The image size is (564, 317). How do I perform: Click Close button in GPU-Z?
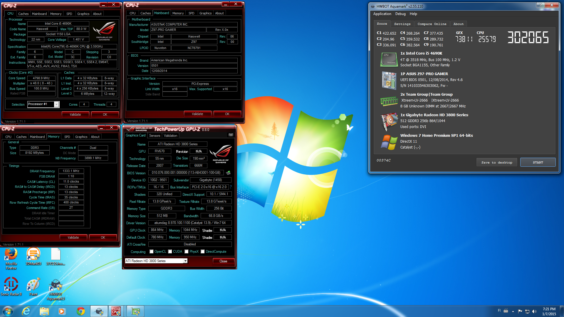tap(223, 261)
